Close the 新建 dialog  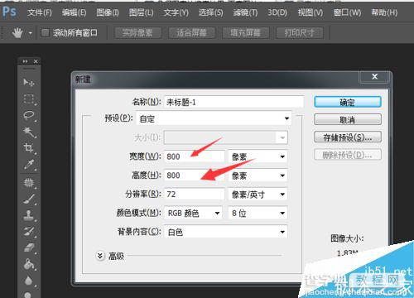374,76
